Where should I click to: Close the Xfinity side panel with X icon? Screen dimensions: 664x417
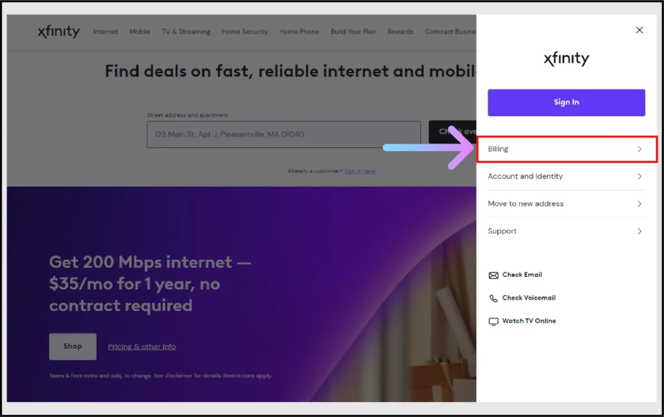pyautogui.click(x=639, y=30)
